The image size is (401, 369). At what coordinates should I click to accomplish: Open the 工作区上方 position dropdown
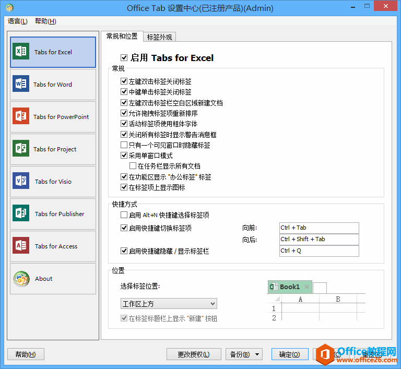[169, 304]
